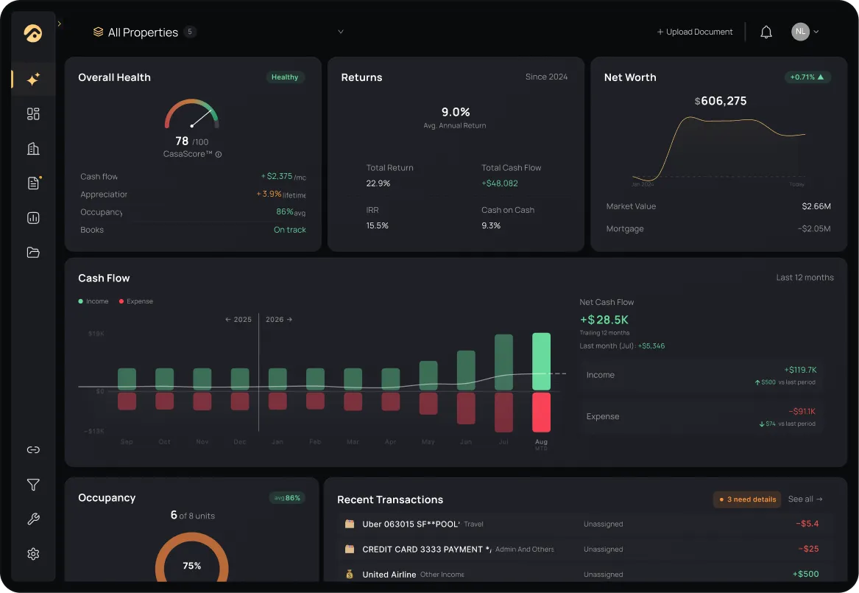Image resolution: width=859 pixels, height=593 pixels.
Task: Click the Books On track status
Action: coord(290,230)
